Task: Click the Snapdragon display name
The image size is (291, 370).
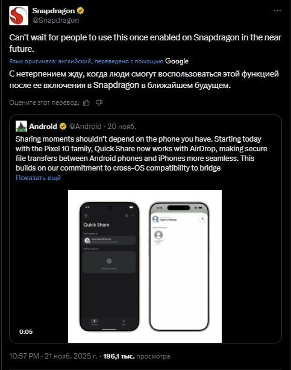Action: 54,11
